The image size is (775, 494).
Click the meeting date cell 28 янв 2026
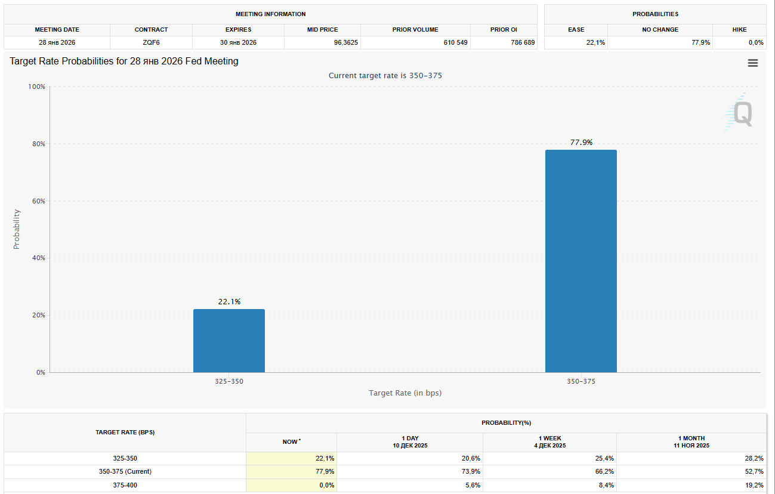[x=57, y=42]
